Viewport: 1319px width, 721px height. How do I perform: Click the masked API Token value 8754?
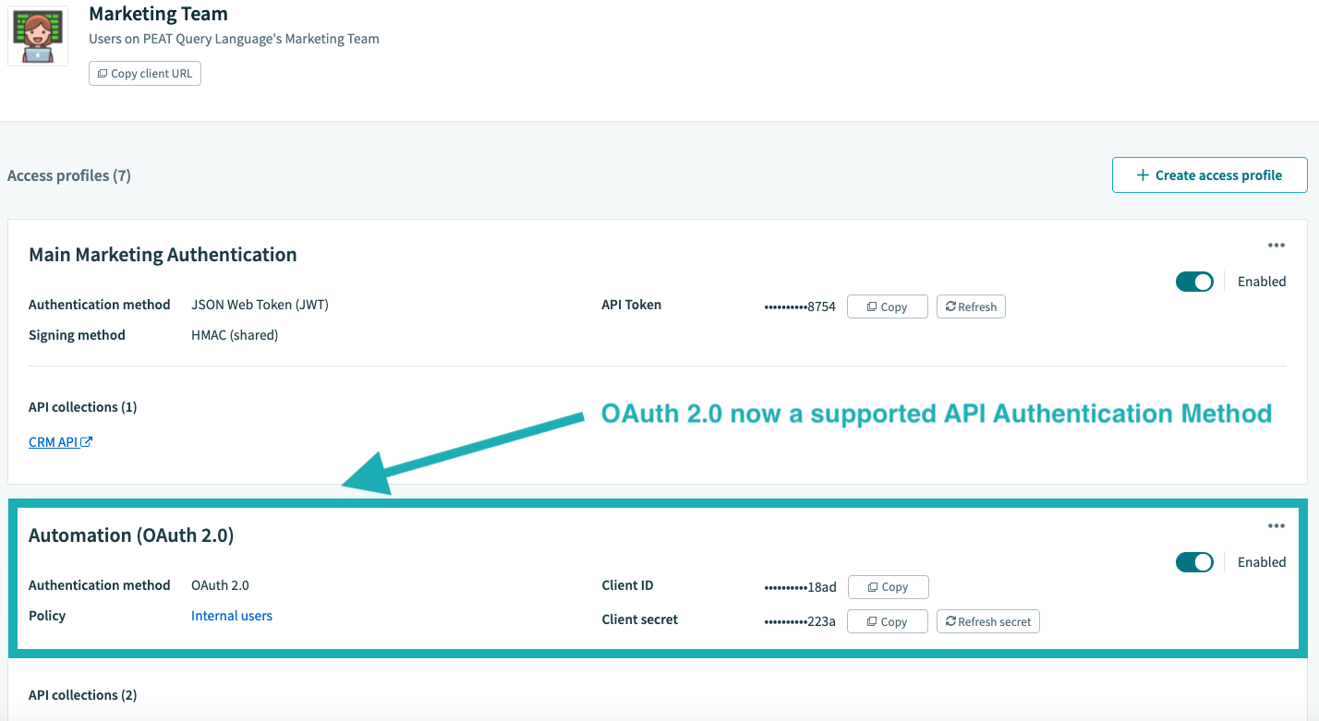click(x=800, y=306)
